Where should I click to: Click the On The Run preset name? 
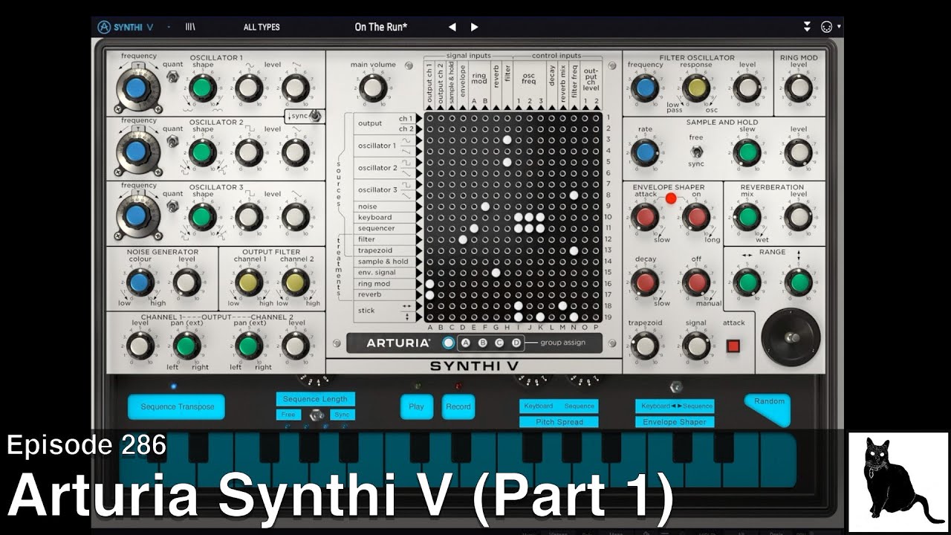[381, 27]
